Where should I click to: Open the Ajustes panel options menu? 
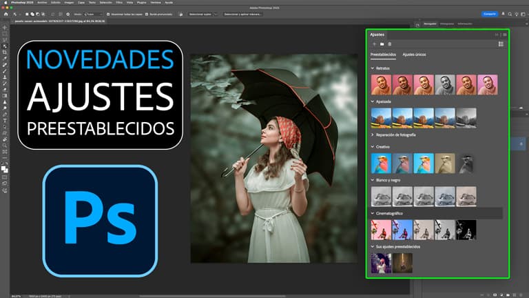505,34
